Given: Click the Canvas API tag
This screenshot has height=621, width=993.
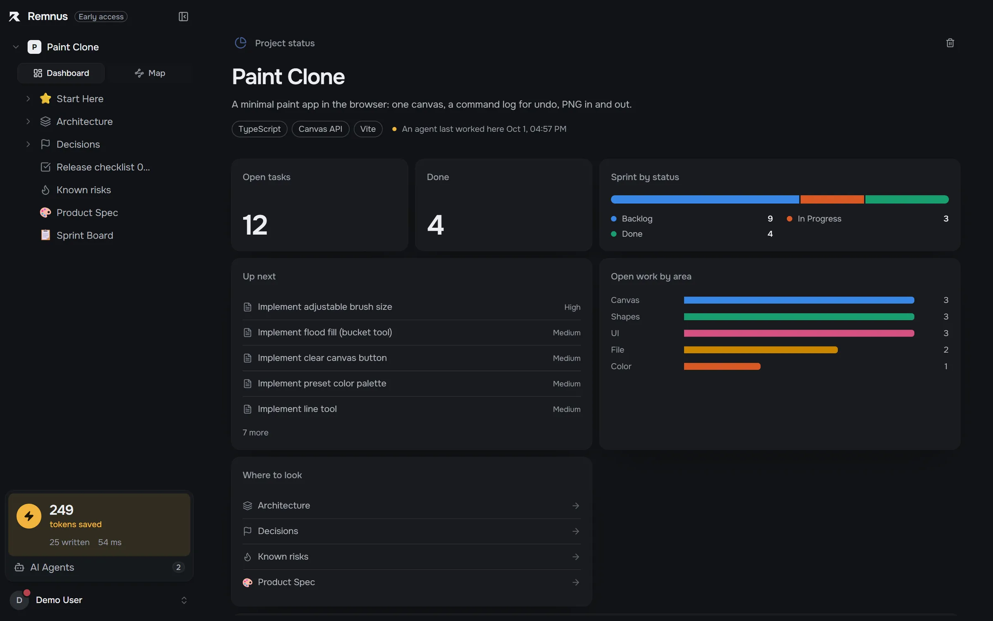Looking at the screenshot, I should [320, 129].
